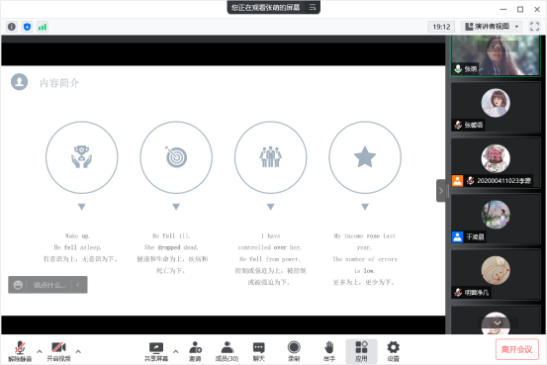Check the green network signal icon
The height and width of the screenshot is (365, 547).
coord(43,27)
